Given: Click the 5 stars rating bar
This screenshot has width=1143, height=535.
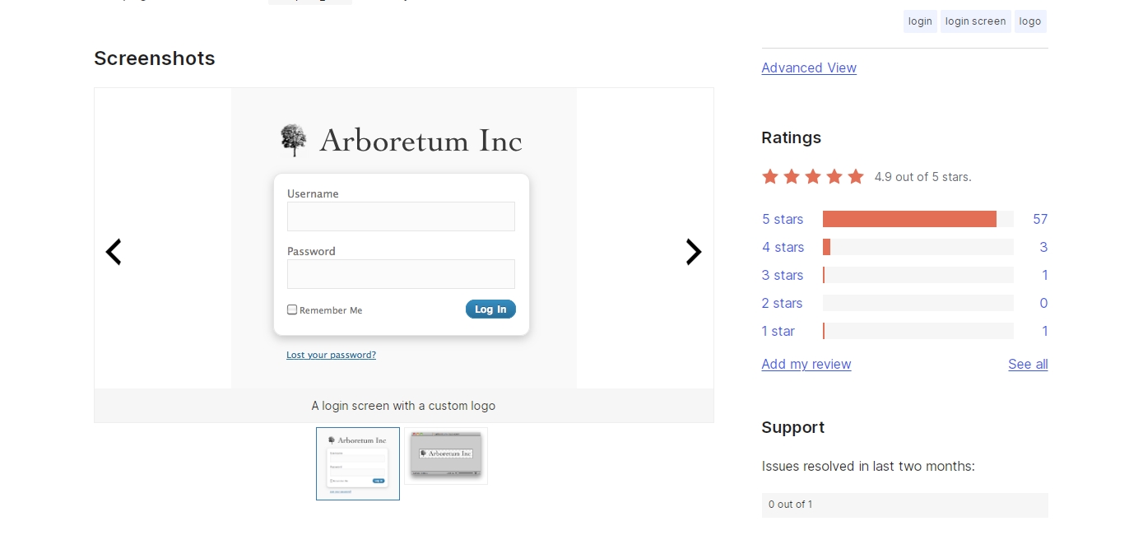Looking at the screenshot, I should (918, 219).
